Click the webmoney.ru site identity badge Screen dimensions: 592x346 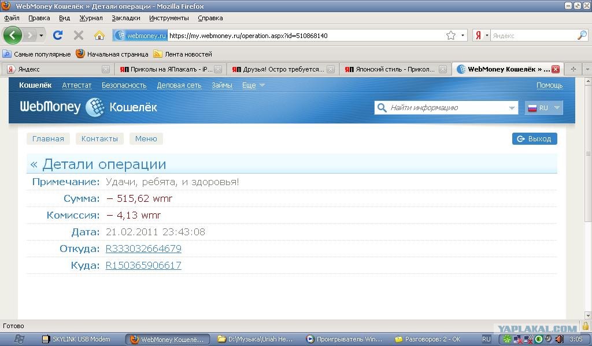click(x=140, y=35)
